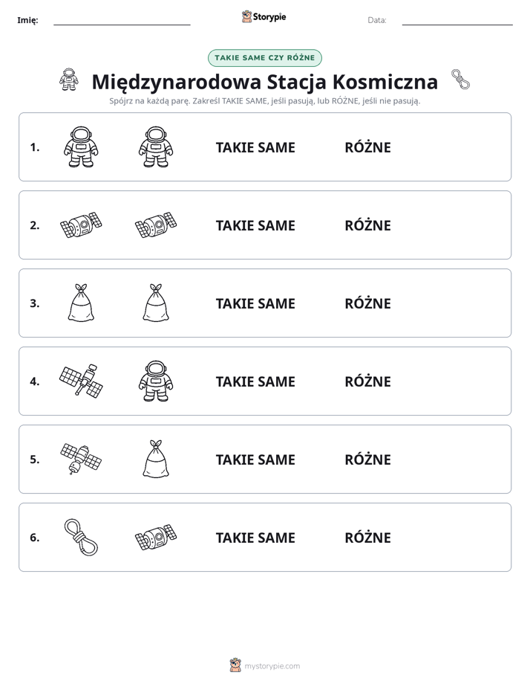Click the solar panel satellite in row 4
Image resolution: width=530 pixels, height=687 pixels.
point(81,381)
